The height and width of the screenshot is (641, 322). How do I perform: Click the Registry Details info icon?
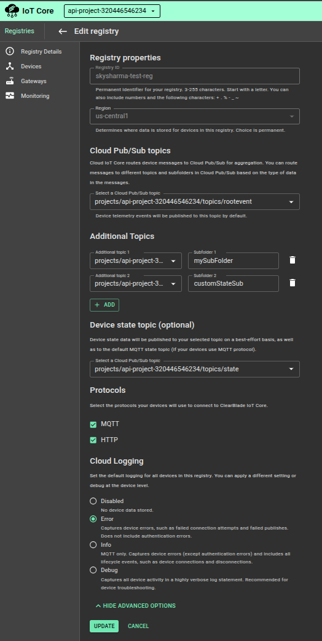click(x=10, y=52)
